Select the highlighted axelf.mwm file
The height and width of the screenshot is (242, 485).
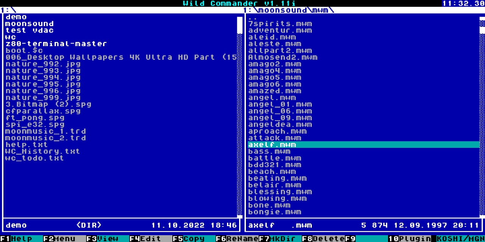(x=364, y=145)
